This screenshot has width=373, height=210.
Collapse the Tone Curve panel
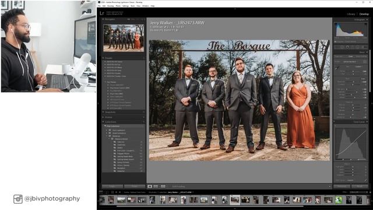(x=367, y=122)
